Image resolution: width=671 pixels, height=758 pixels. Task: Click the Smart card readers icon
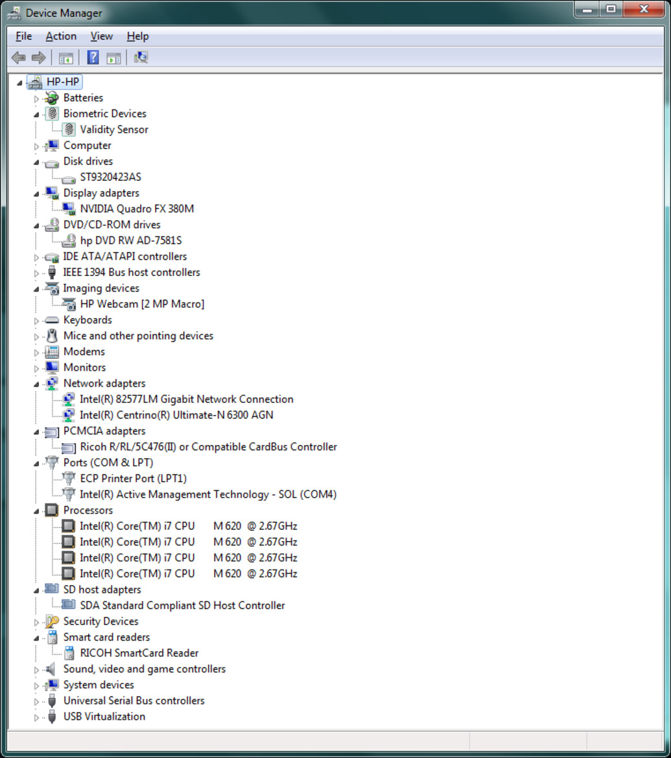[x=52, y=637]
